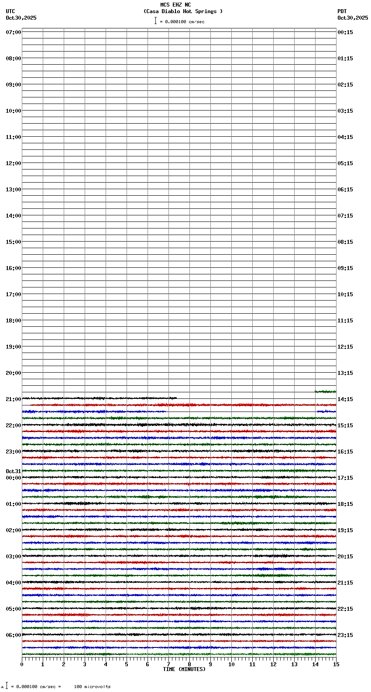Click the 17:15 PDT time label
This screenshot has width=371, height=692.
345,478
